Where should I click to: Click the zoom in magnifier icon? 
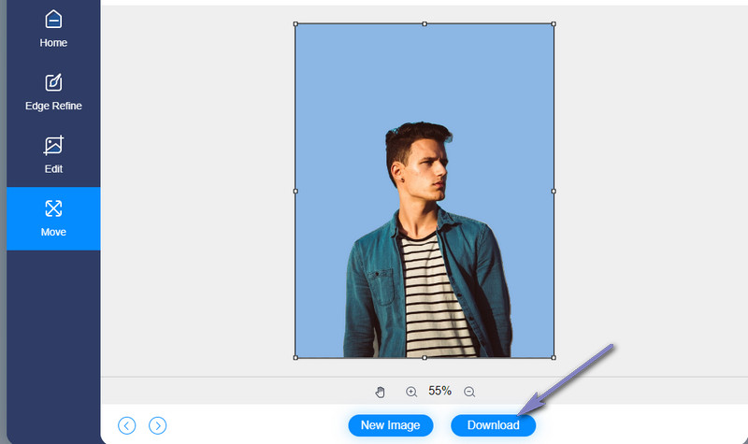coord(411,392)
